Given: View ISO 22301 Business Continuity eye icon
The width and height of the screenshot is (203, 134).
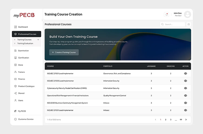Looking at the screenshot, I should pos(186,103).
